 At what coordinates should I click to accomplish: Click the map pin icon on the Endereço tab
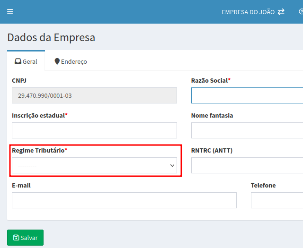[57, 61]
